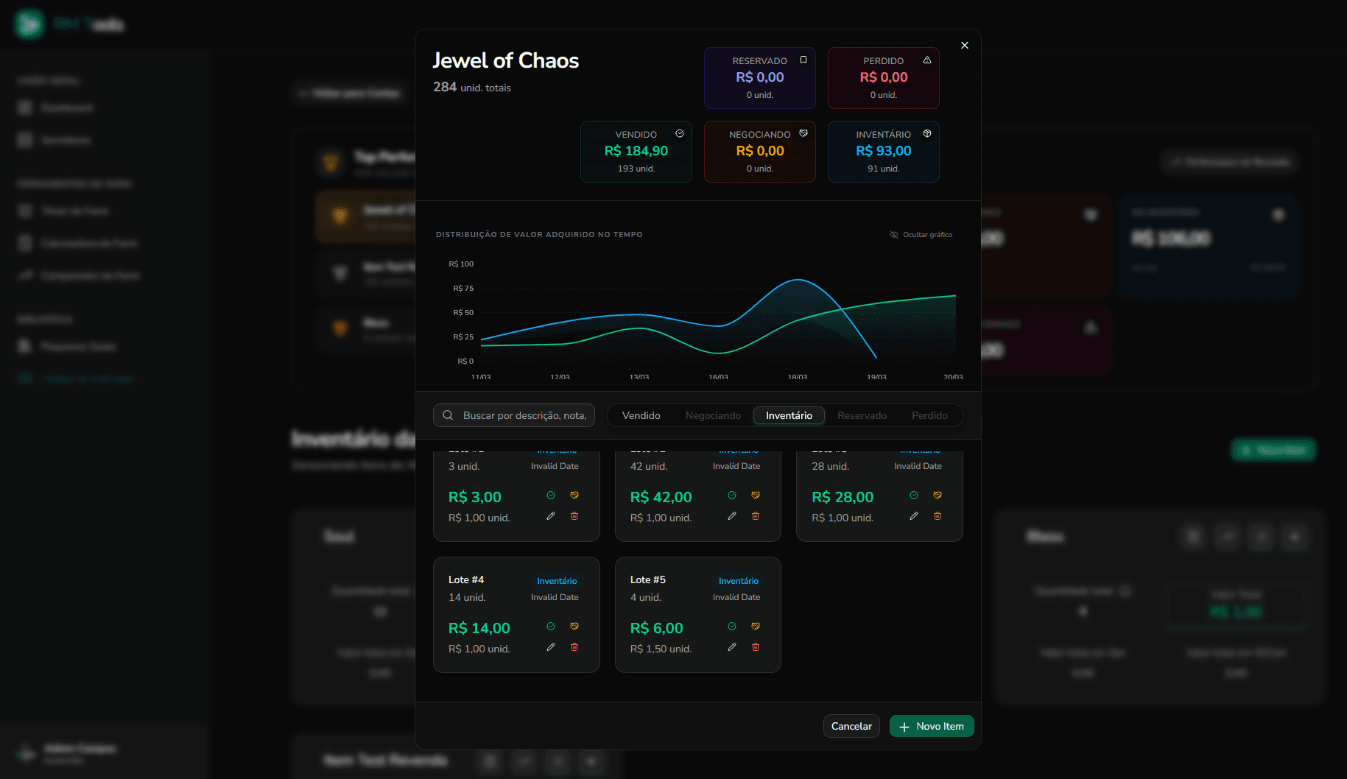Edit Lote #4 with the pencil icon

[551, 647]
